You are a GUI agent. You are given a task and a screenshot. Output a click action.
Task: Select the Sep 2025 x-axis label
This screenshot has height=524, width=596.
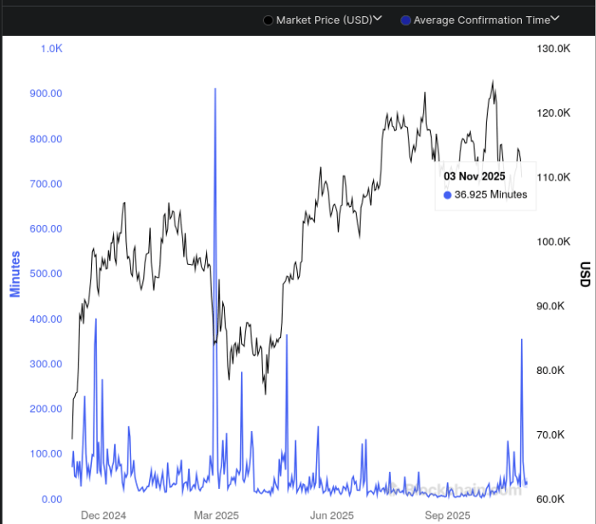(x=447, y=515)
